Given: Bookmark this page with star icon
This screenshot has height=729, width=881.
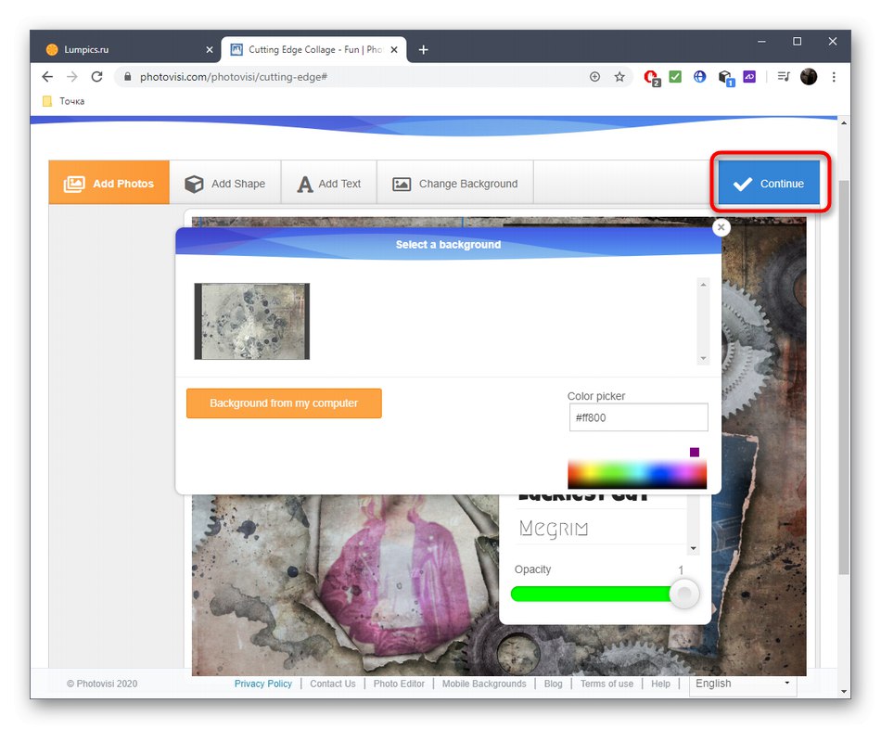Looking at the screenshot, I should click(619, 76).
